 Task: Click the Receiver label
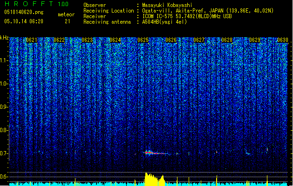coord(95,16)
